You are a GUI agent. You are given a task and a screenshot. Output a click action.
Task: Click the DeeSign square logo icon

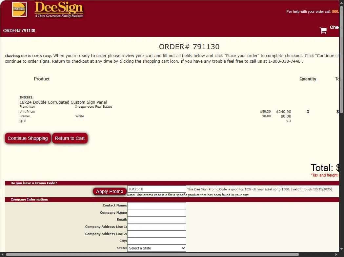pos(20,9)
